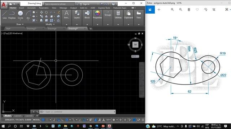Pick the Arc tool in Draw panel
The width and height of the screenshot is (231, 129).
[x=28, y=15]
